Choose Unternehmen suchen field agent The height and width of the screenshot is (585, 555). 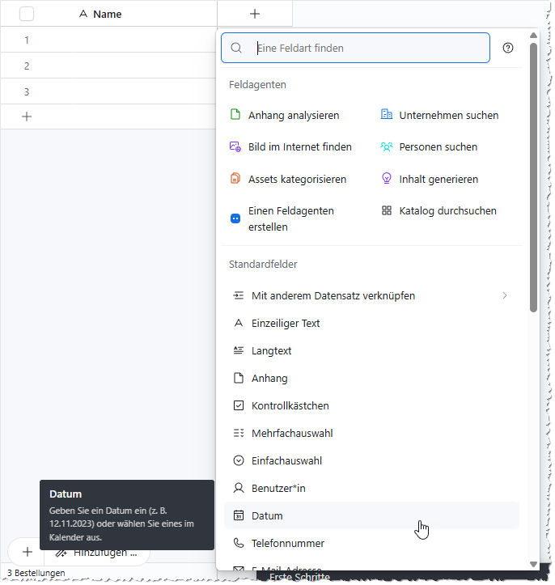point(448,115)
